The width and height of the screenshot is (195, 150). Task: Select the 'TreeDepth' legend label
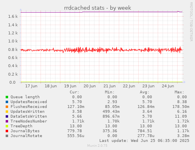(21, 126)
